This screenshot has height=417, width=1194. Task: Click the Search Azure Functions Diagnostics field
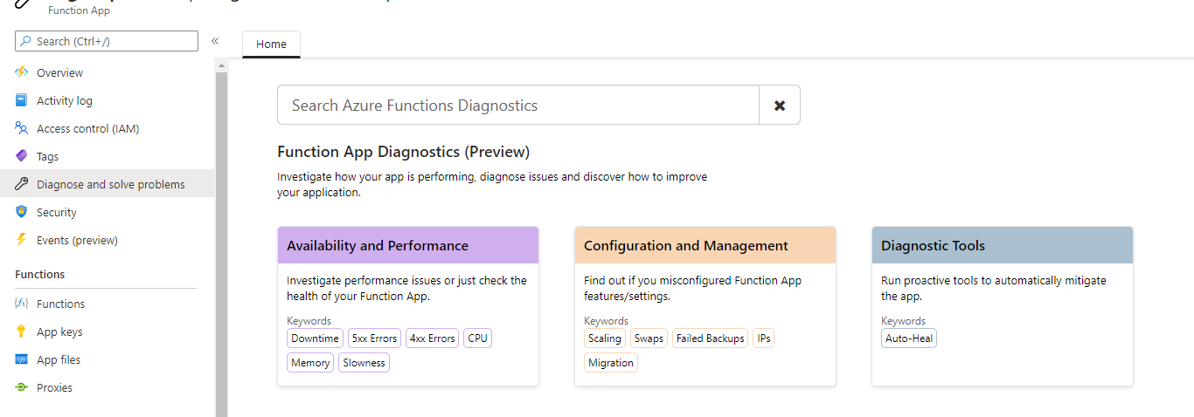click(518, 105)
